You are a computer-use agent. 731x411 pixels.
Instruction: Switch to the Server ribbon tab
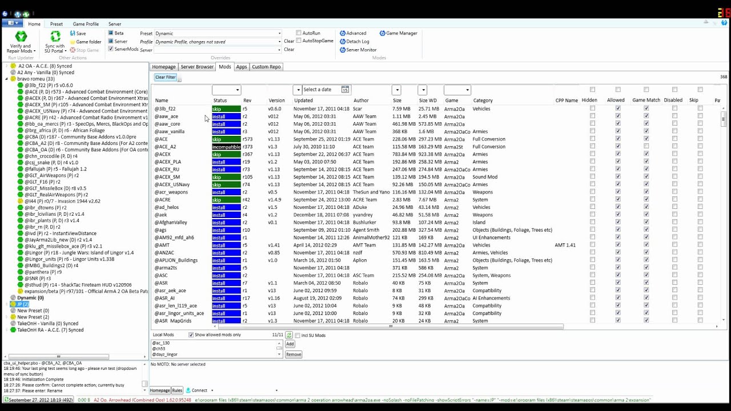pos(115,24)
